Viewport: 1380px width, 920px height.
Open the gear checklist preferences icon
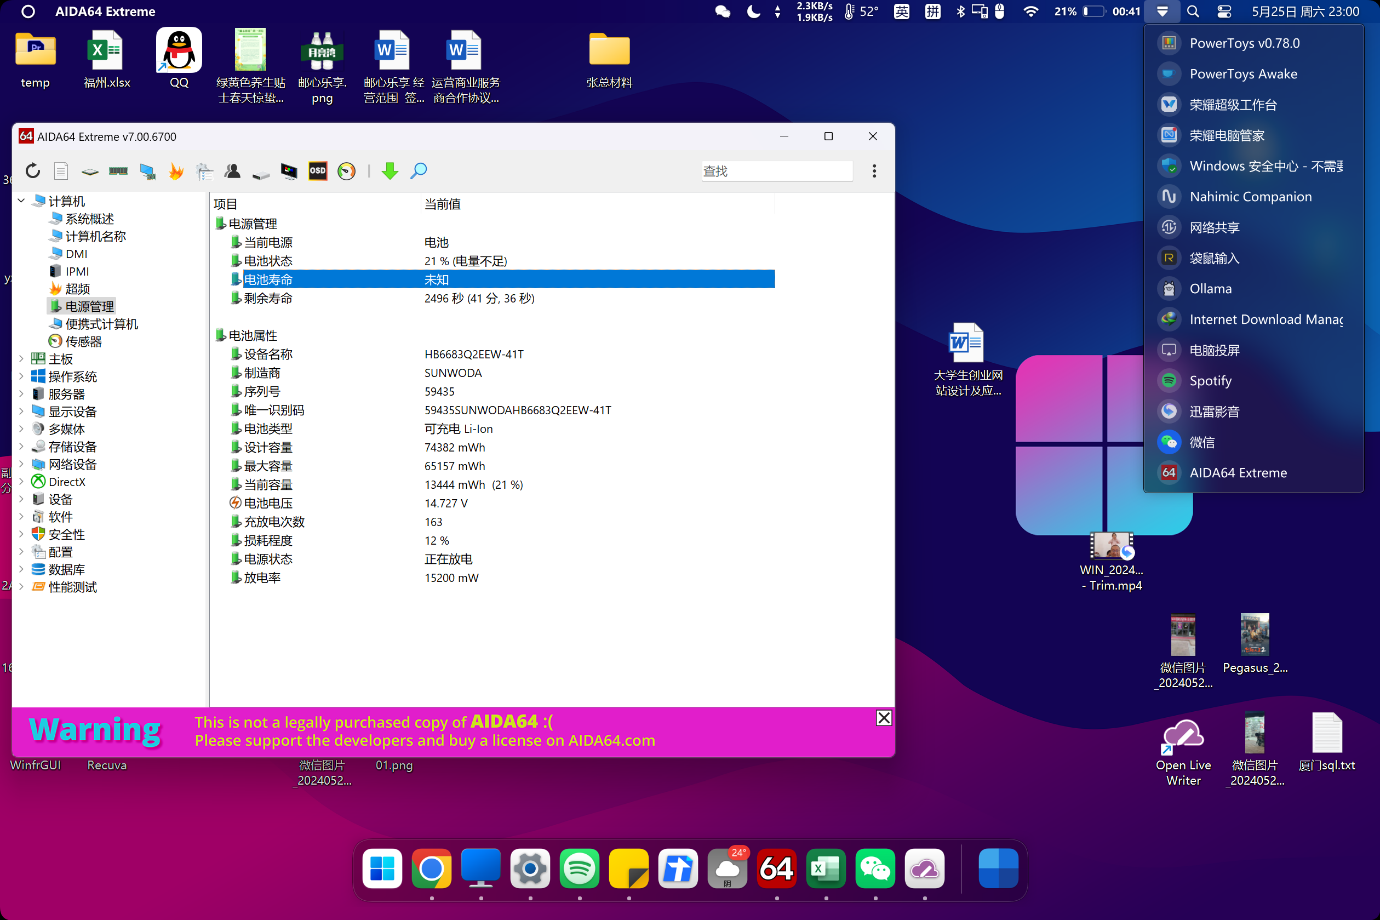pos(204,172)
